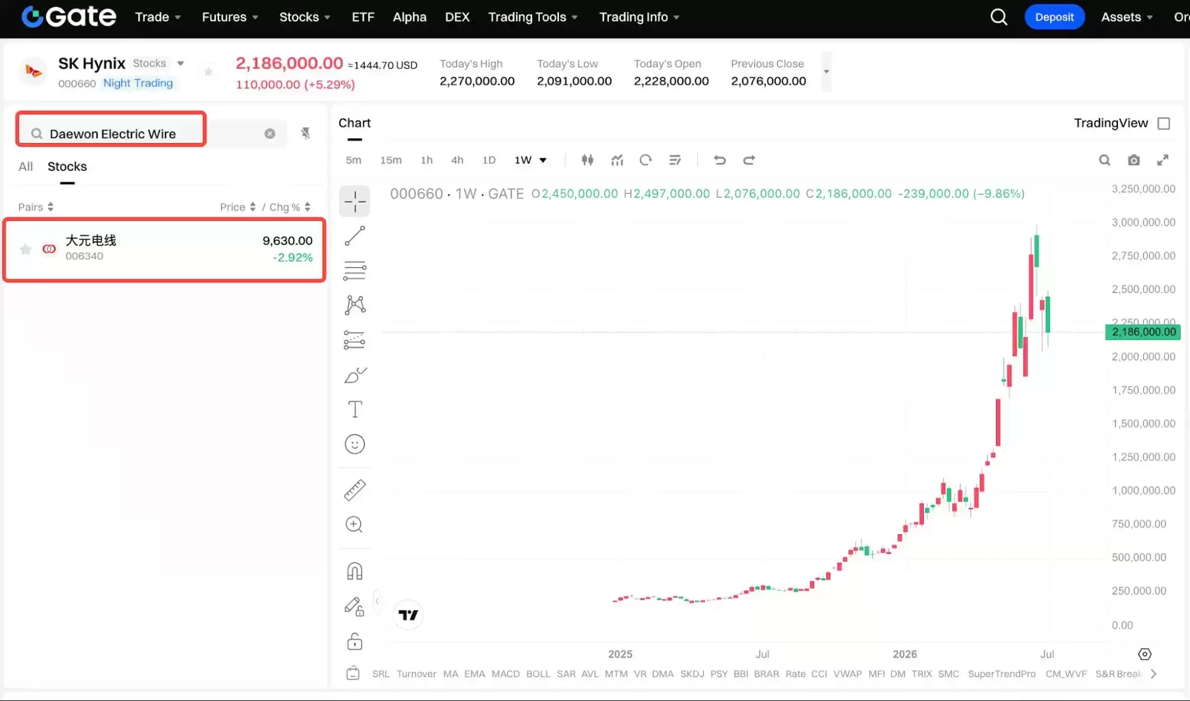Expand the Futures menu
This screenshot has height=701, width=1190.
230,17
